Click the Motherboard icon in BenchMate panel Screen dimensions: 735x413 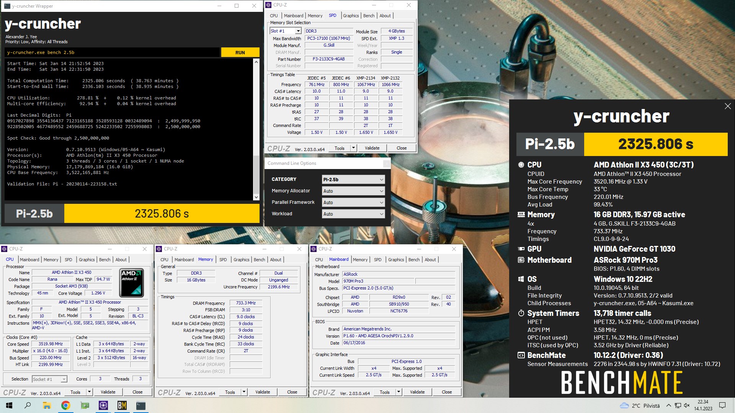pyautogui.click(x=521, y=260)
